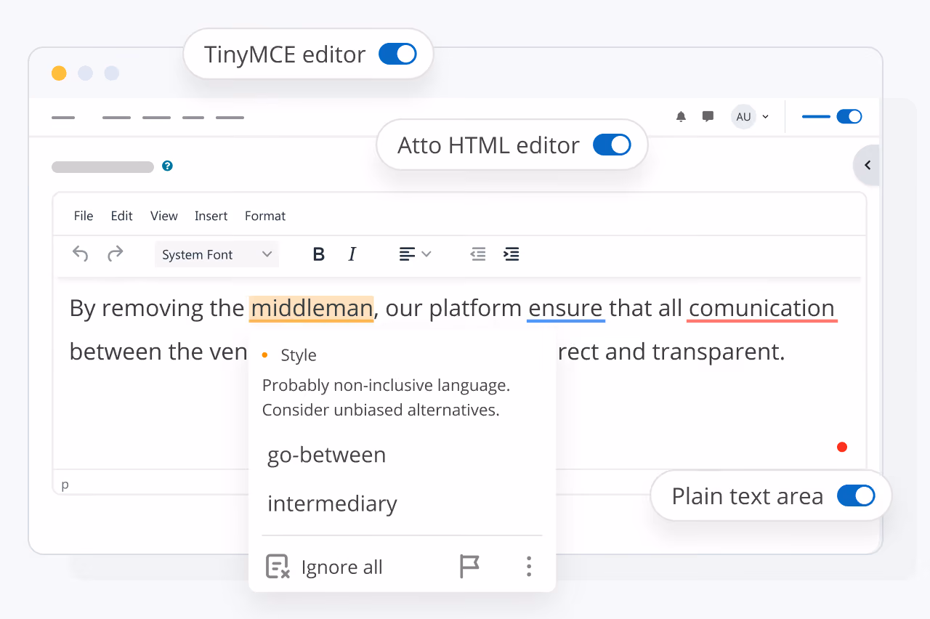The height and width of the screenshot is (619, 930).
Task: Turn off the Plain text area switch
Action: click(856, 495)
